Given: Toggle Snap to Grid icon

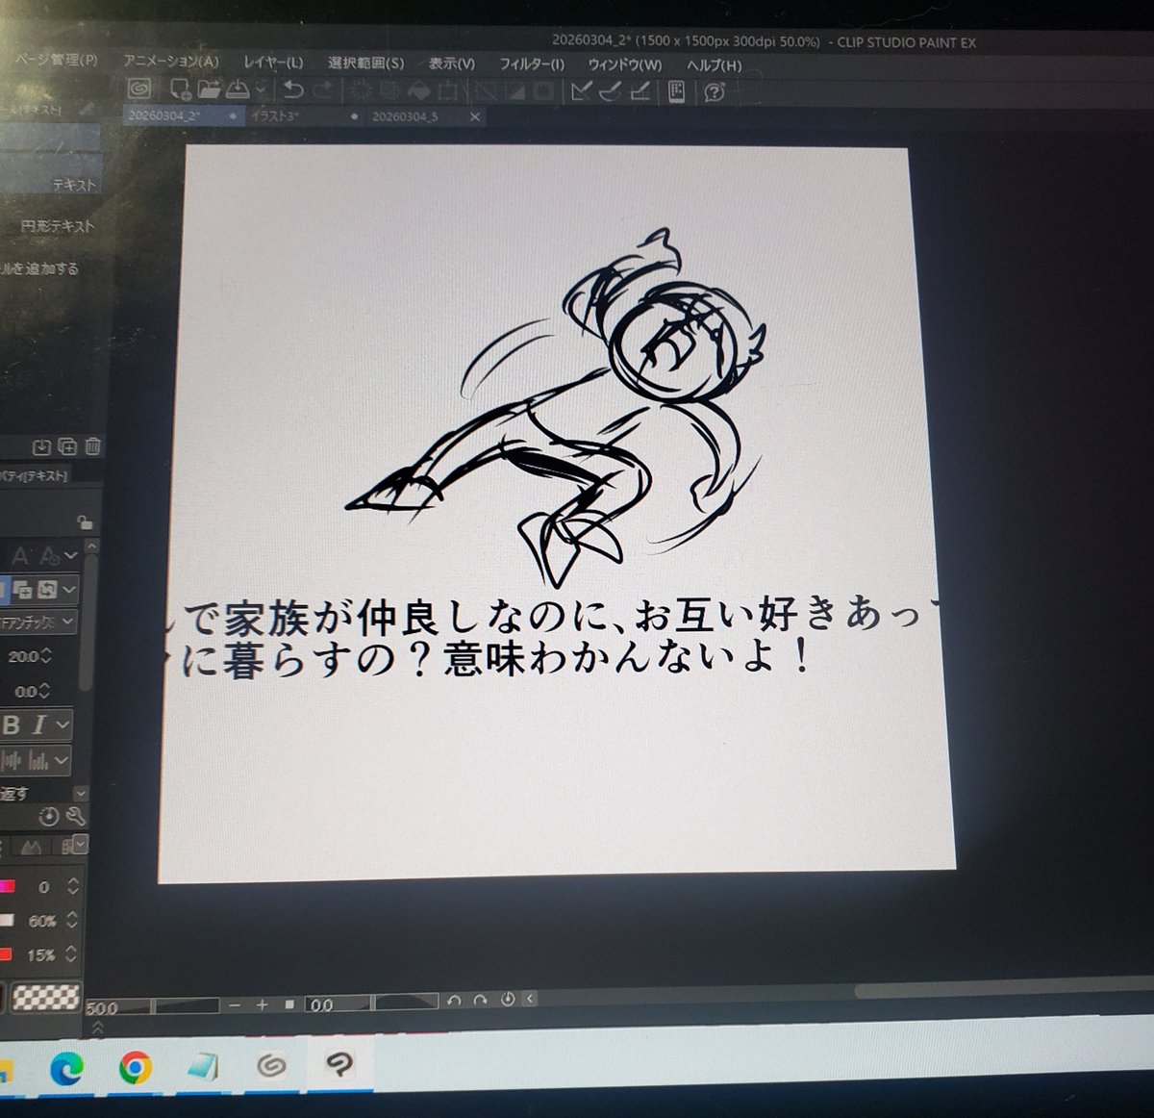Looking at the screenshot, I should [640, 91].
